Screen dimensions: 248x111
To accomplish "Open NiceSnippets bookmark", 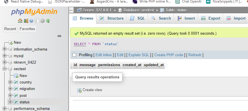I will (x=224, y=2).
